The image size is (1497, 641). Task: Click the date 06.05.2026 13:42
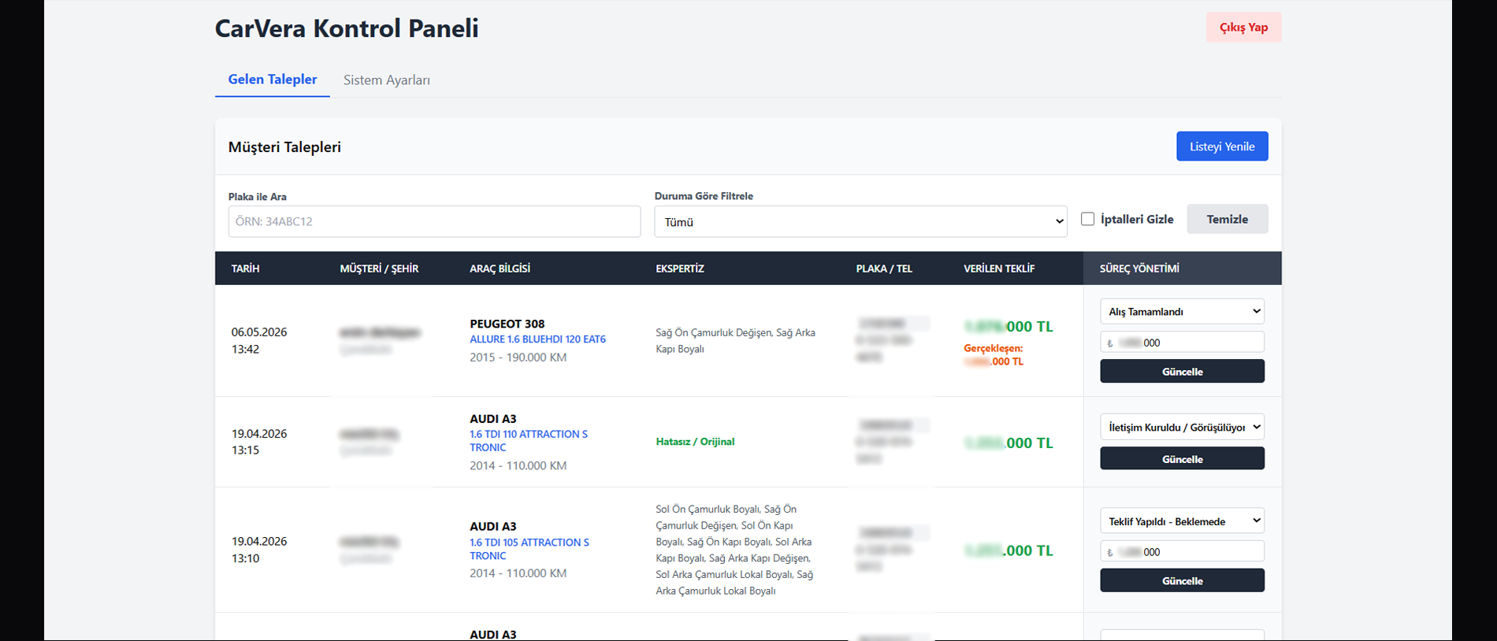click(x=259, y=340)
